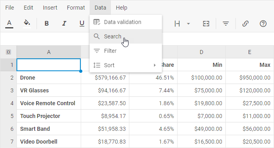Expand the Sort submenu

pyautogui.click(x=126, y=65)
